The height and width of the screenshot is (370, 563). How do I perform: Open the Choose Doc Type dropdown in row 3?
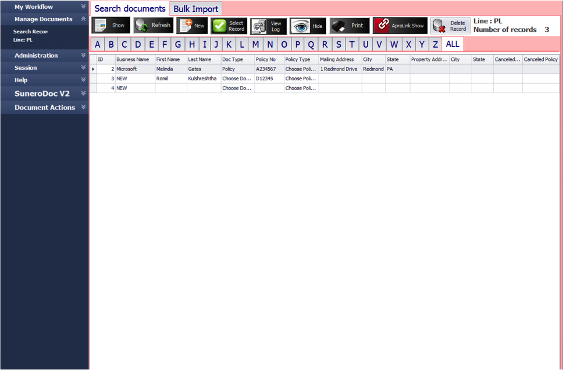(x=237, y=79)
